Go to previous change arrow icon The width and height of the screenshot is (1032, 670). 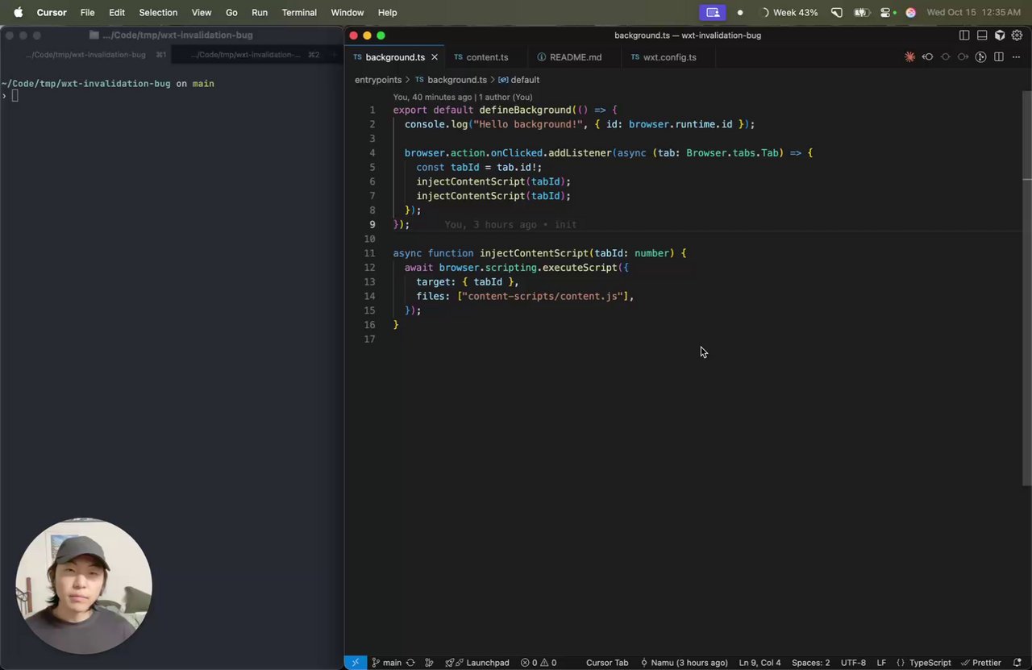click(928, 57)
